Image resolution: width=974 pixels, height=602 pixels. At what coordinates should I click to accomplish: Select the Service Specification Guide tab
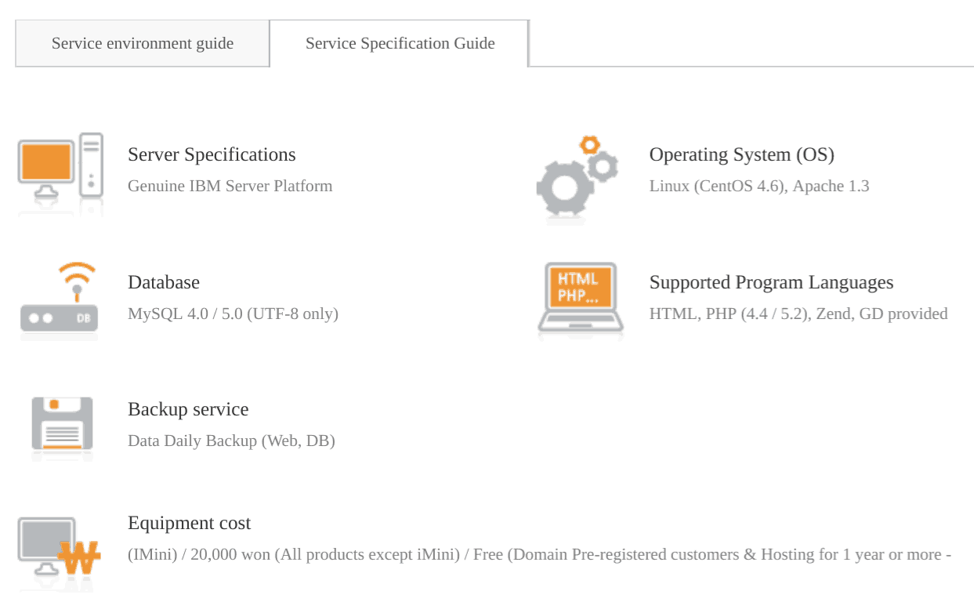tap(400, 43)
